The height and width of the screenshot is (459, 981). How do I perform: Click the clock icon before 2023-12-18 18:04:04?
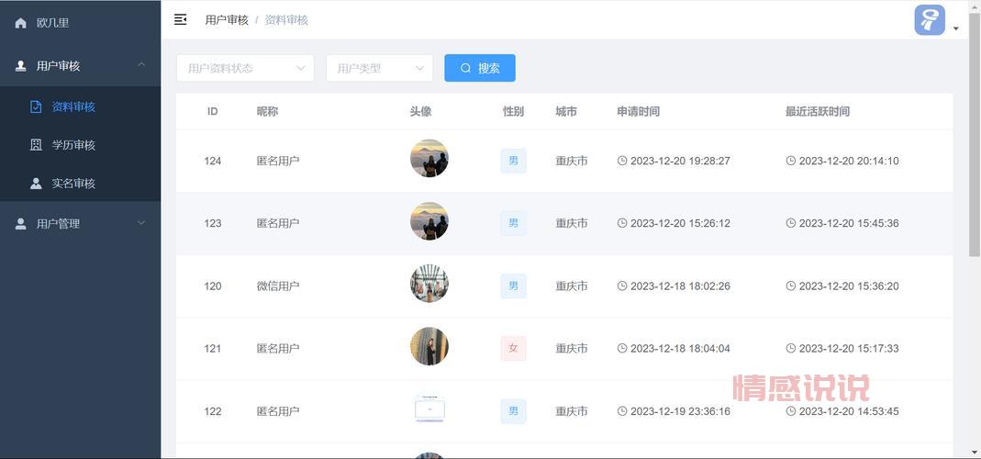(622, 348)
